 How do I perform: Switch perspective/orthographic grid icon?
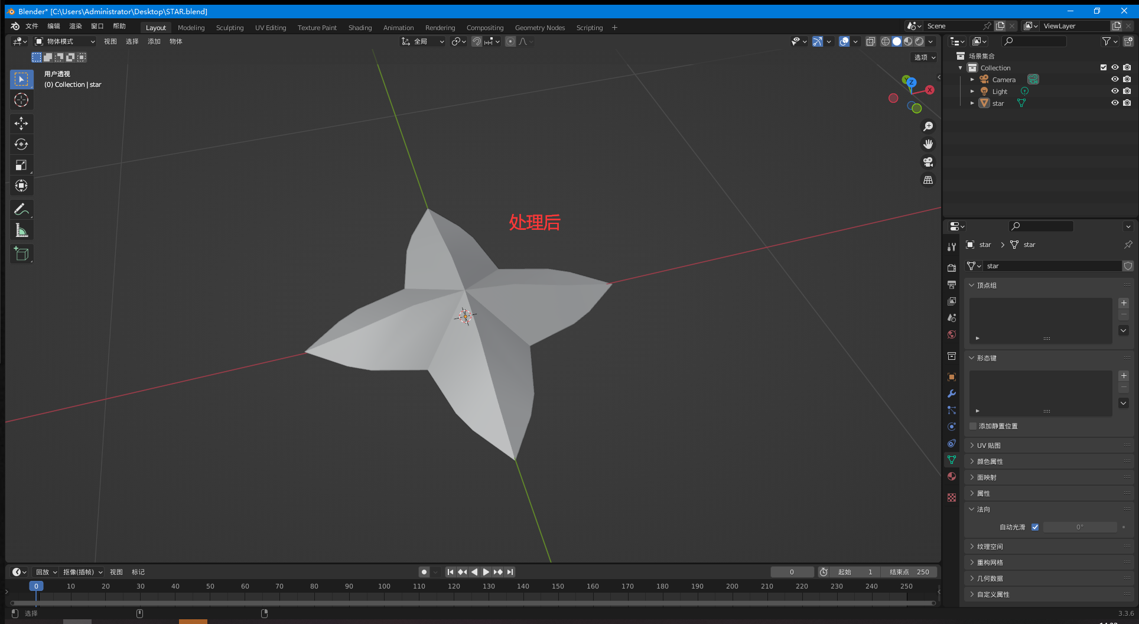[x=928, y=180]
